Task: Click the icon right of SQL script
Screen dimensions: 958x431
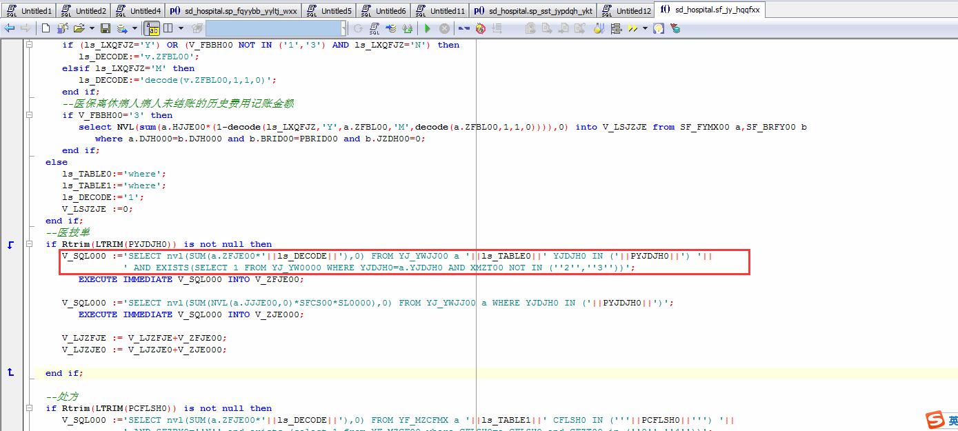Action: [x=391, y=28]
